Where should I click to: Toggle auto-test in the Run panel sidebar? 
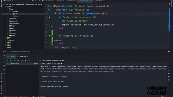coord(4,62)
